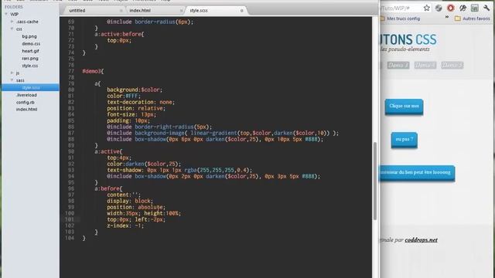Click the black scribble extension icon left of the green one

463,8
